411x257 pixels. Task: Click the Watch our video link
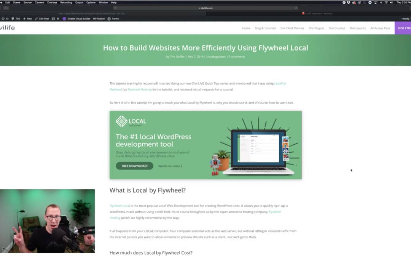(170, 166)
